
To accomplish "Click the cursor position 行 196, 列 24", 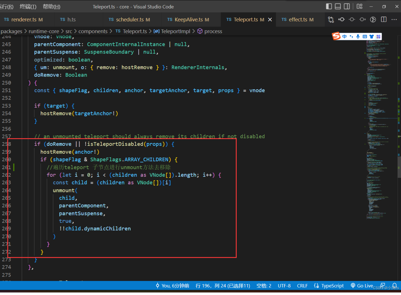I will point(223,286).
